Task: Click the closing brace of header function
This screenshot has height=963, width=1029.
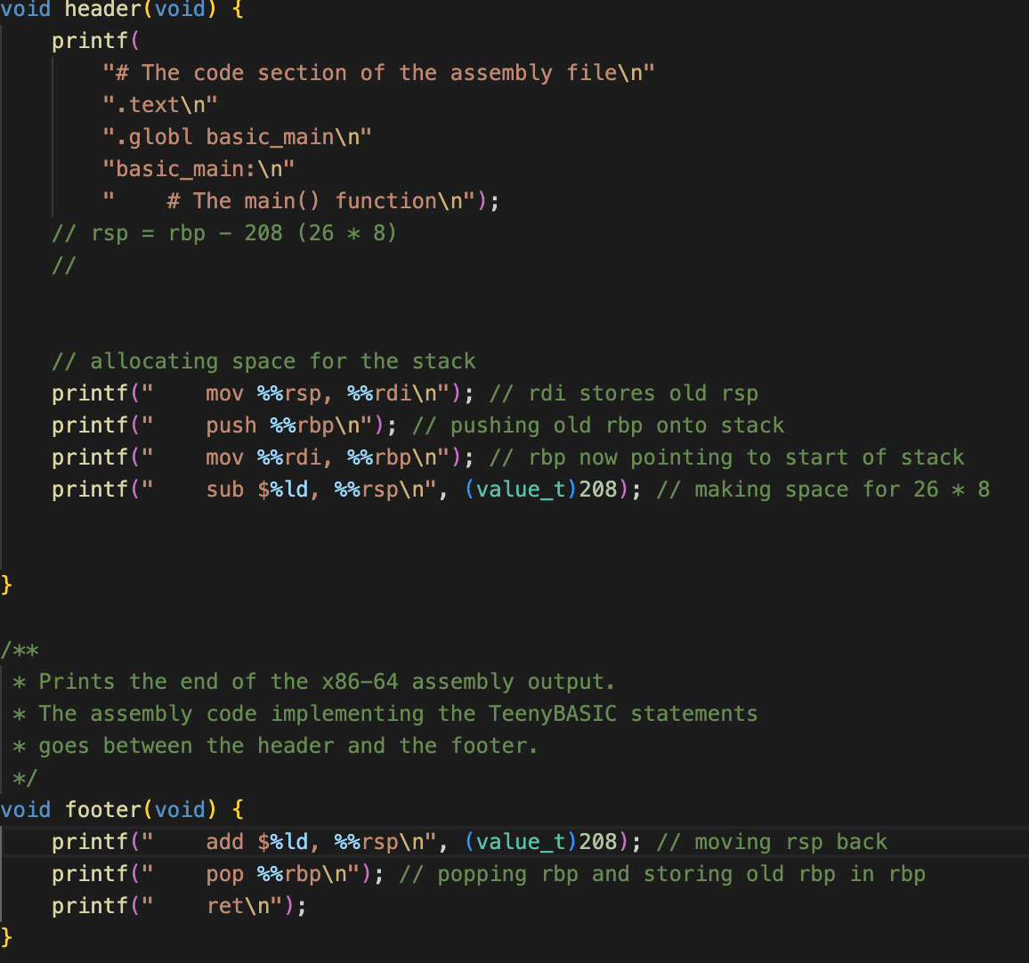Action: [x=7, y=585]
